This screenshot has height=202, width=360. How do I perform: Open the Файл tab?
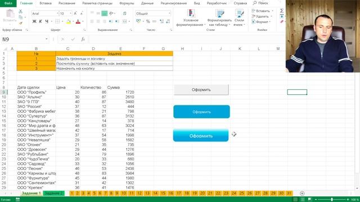click(x=8, y=3)
